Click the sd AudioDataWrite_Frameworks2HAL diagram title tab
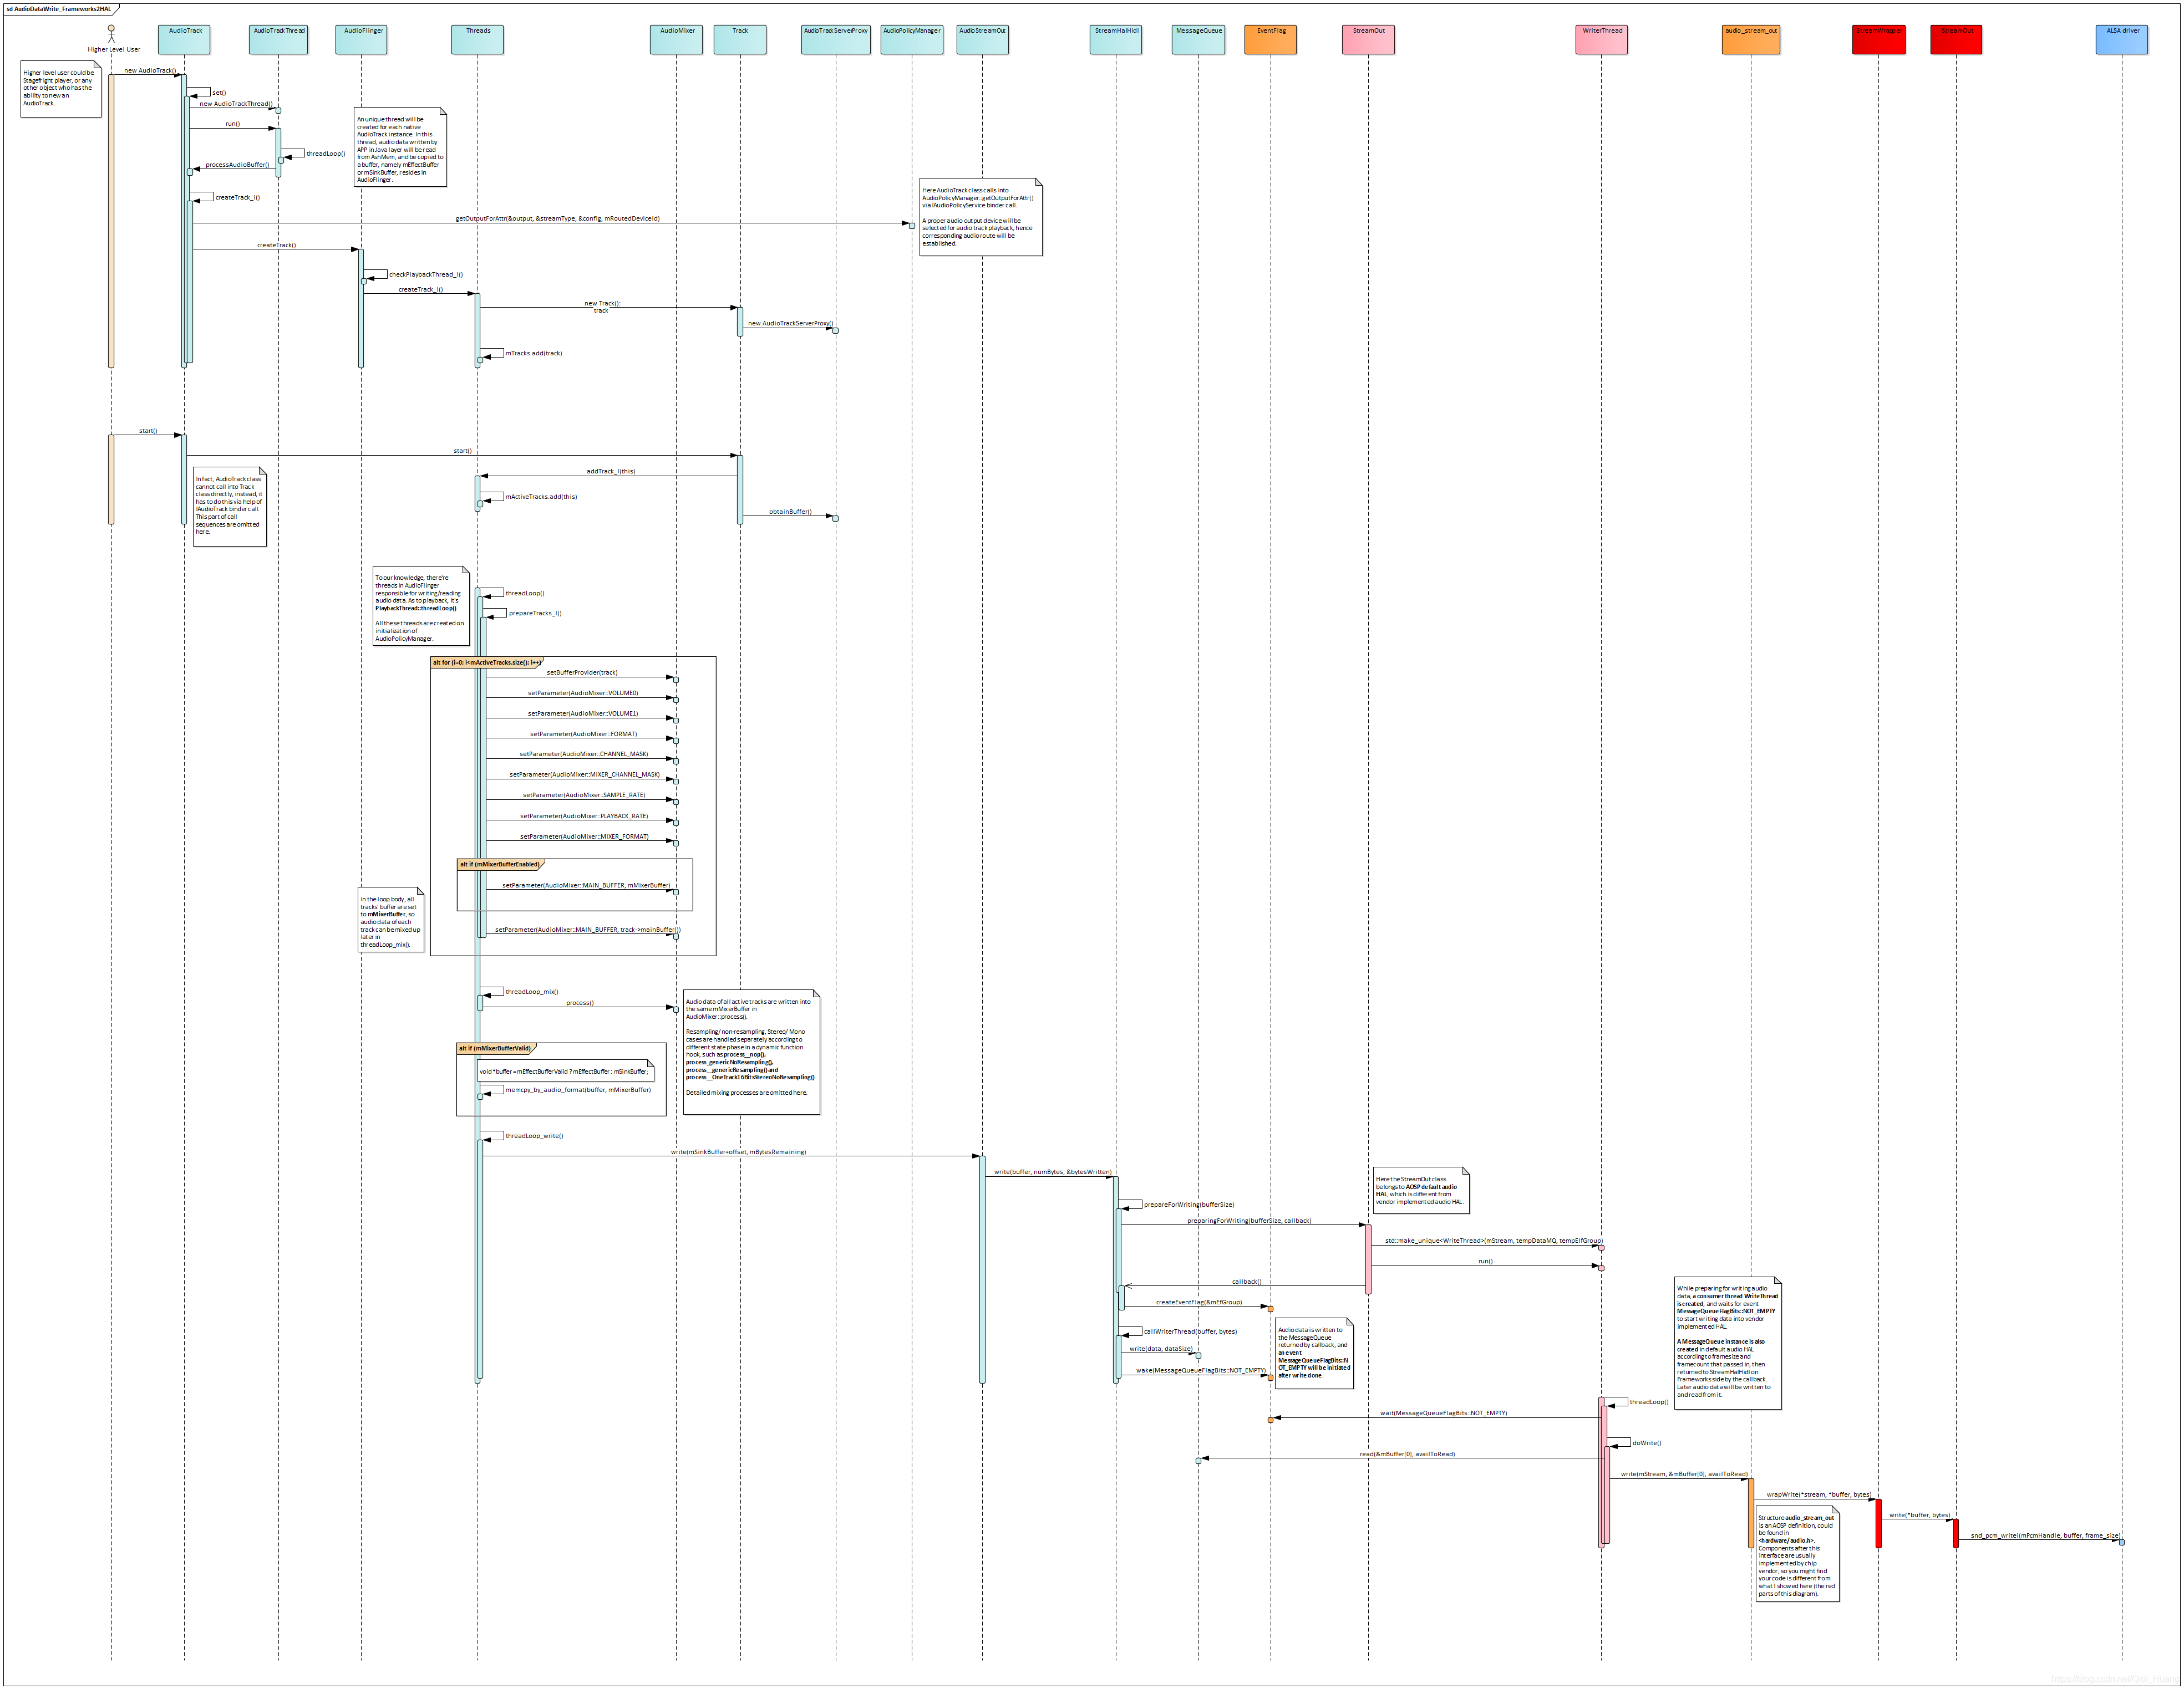Screen dimensions: 2184x1689 pos(60,9)
